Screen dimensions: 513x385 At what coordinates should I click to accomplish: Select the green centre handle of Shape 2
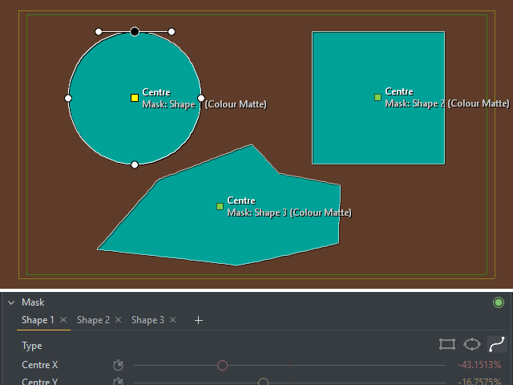[x=378, y=97]
